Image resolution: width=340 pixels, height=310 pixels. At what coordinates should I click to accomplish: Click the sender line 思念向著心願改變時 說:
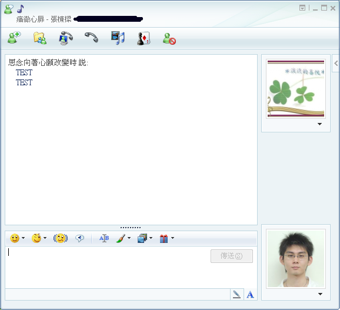point(48,63)
